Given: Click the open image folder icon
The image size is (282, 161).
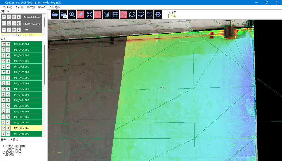Looking at the screenshot, I should [64, 15].
